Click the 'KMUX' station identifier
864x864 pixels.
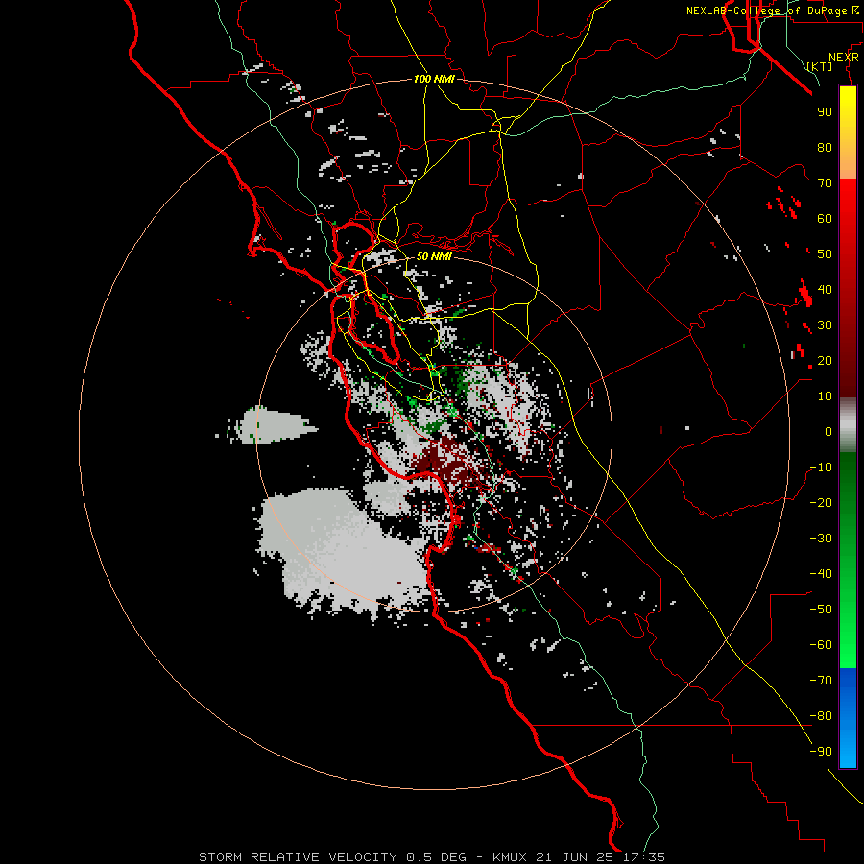coord(510,857)
